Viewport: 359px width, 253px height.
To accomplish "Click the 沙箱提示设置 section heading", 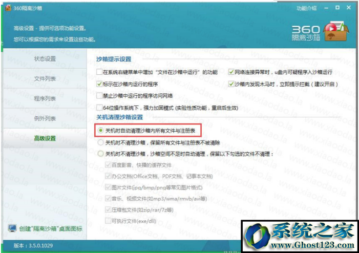I will click(114, 59).
